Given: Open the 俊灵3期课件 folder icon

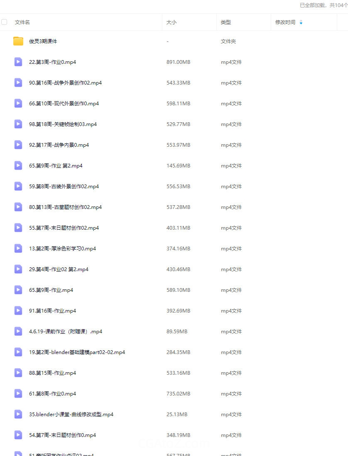Looking at the screenshot, I should (x=18, y=41).
